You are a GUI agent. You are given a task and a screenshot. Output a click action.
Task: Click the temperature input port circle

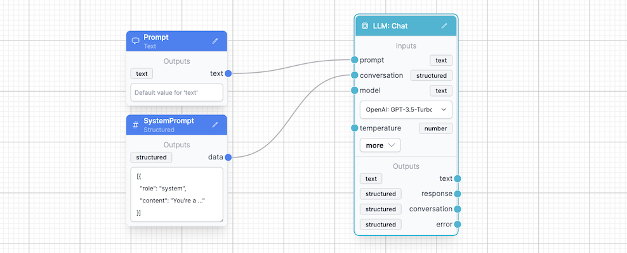(355, 128)
